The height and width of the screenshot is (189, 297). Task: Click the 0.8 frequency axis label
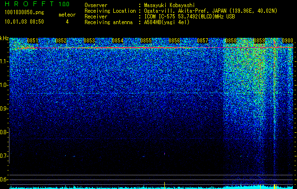[x=3, y=132]
